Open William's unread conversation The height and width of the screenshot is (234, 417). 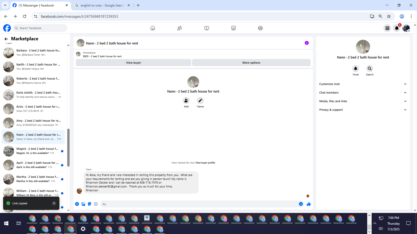(33, 193)
